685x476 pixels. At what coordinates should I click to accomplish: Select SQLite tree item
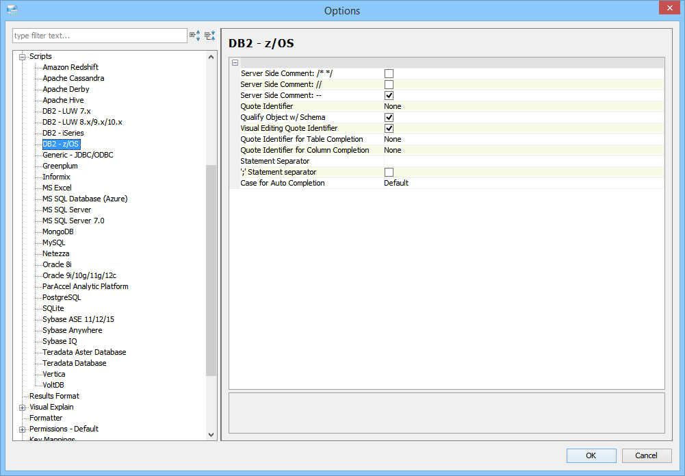(53, 308)
